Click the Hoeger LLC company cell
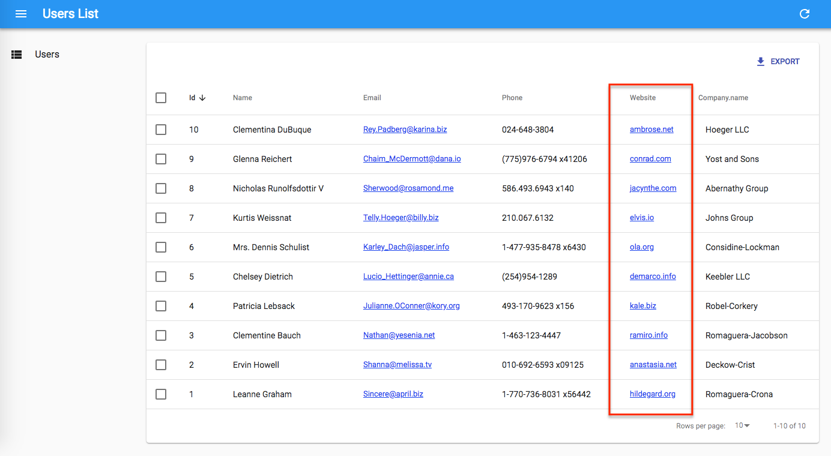The image size is (831, 456). tap(727, 130)
